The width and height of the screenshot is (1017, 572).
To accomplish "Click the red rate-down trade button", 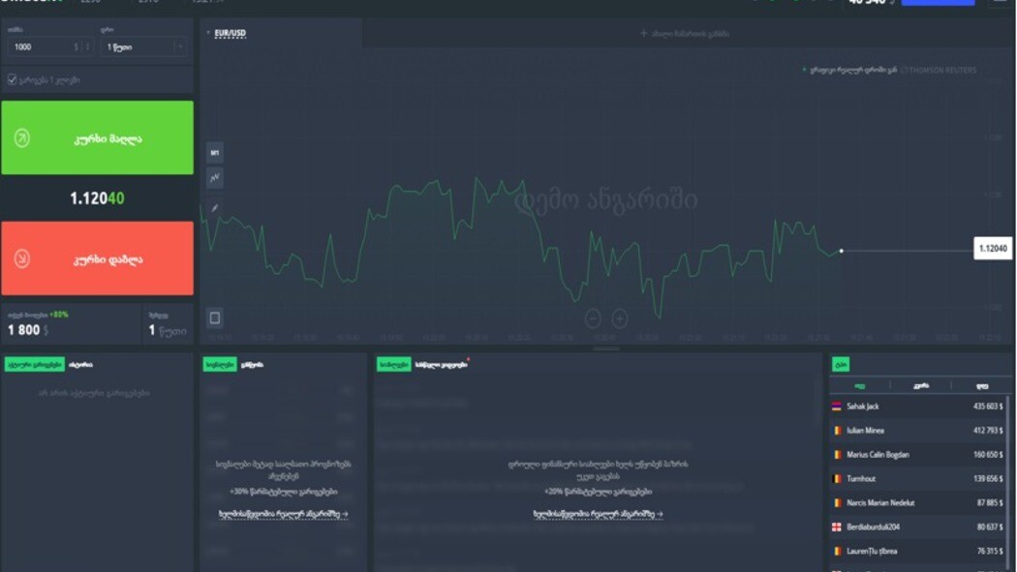I will (97, 258).
